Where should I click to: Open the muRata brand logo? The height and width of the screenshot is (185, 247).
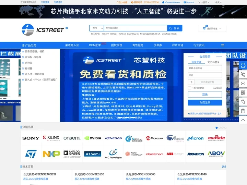[216, 138]
